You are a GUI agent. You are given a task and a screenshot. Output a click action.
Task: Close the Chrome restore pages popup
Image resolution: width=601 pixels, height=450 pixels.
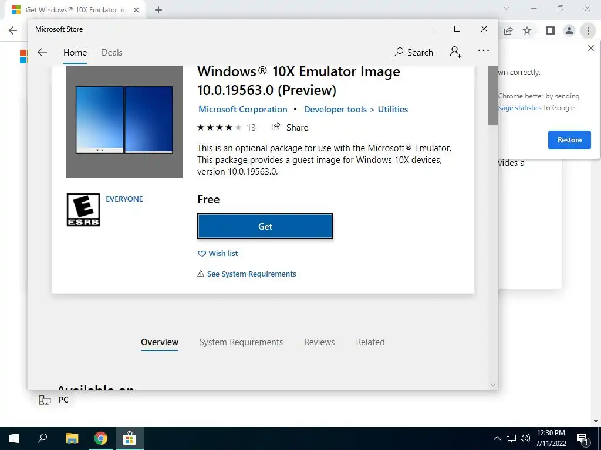click(x=590, y=48)
